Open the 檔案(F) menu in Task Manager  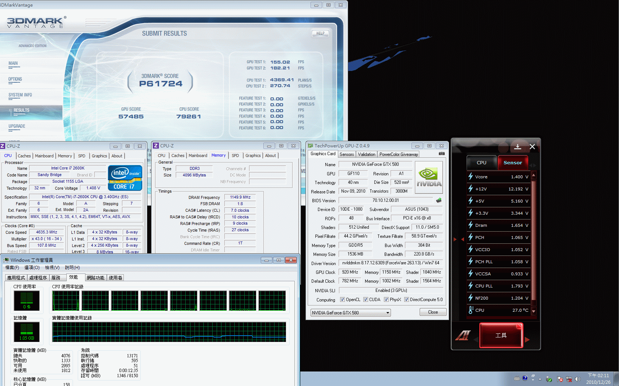(x=12, y=268)
